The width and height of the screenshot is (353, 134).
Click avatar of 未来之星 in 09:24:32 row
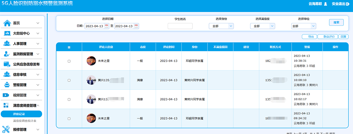coord(91,118)
